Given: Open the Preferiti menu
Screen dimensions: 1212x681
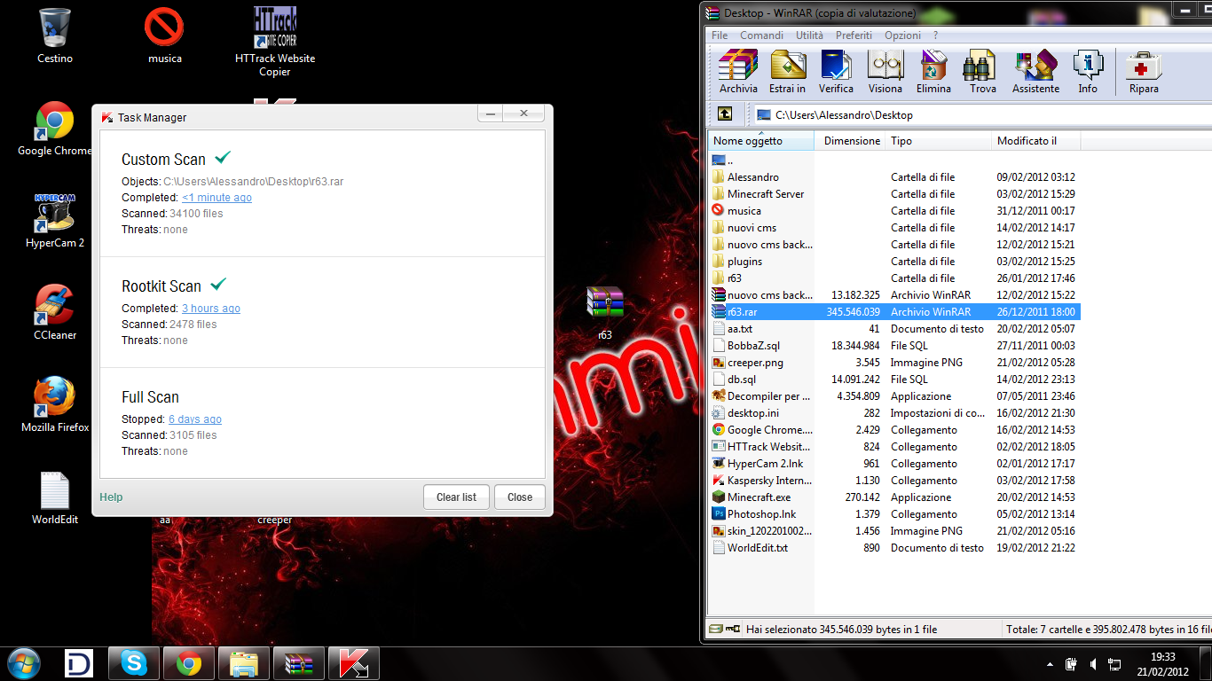Looking at the screenshot, I should coord(854,35).
